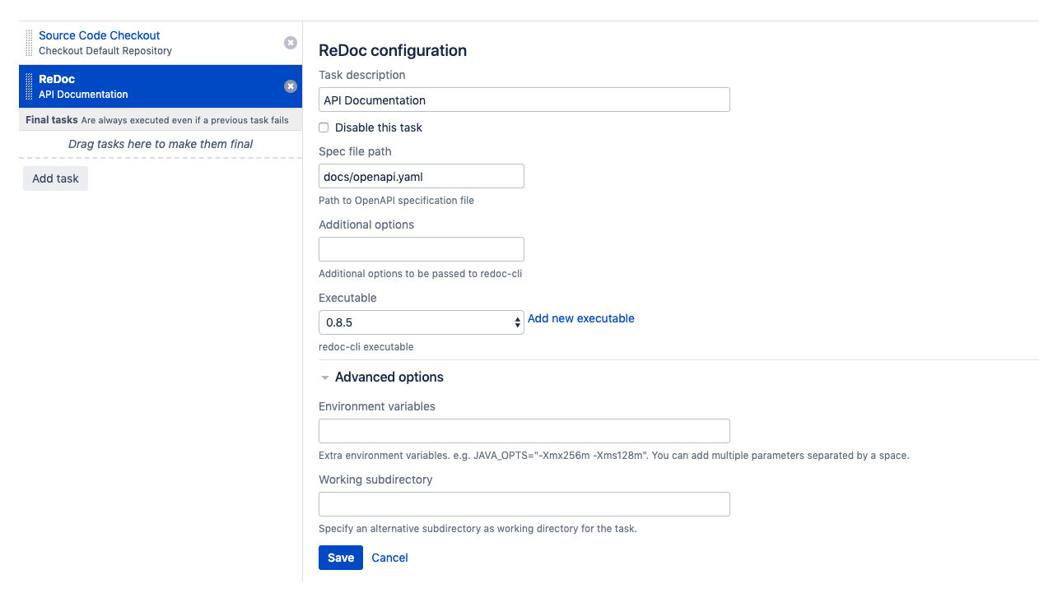The height and width of the screenshot is (593, 1039).
Task: Focus the Task description field
Action: coord(524,100)
